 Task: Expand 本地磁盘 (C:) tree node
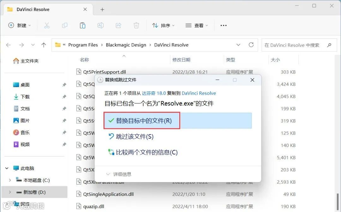10,180
